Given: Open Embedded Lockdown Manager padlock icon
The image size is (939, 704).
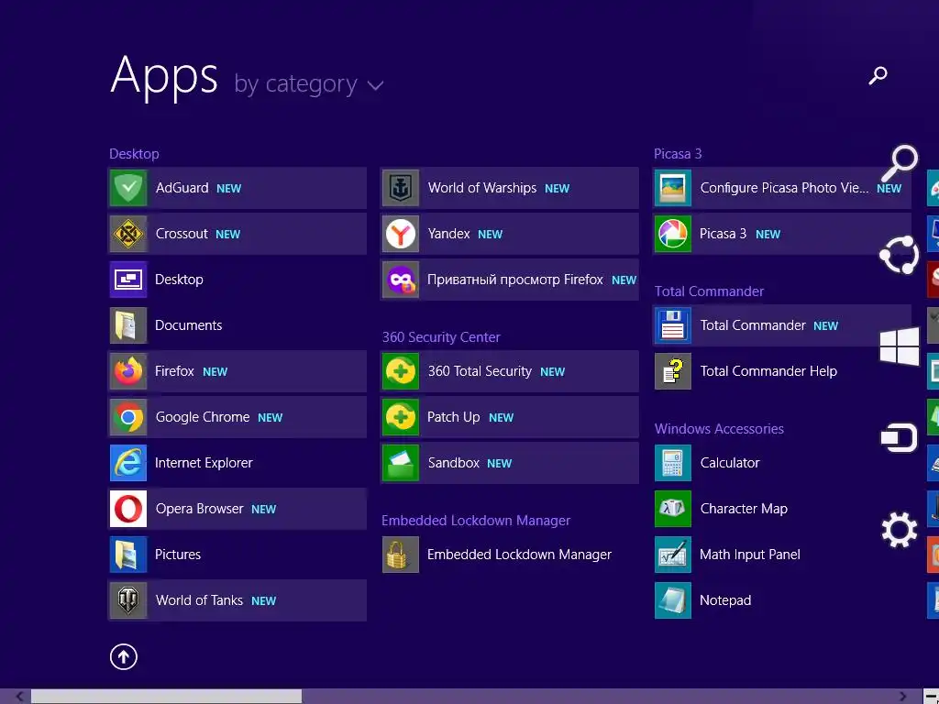Looking at the screenshot, I should [401, 555].
